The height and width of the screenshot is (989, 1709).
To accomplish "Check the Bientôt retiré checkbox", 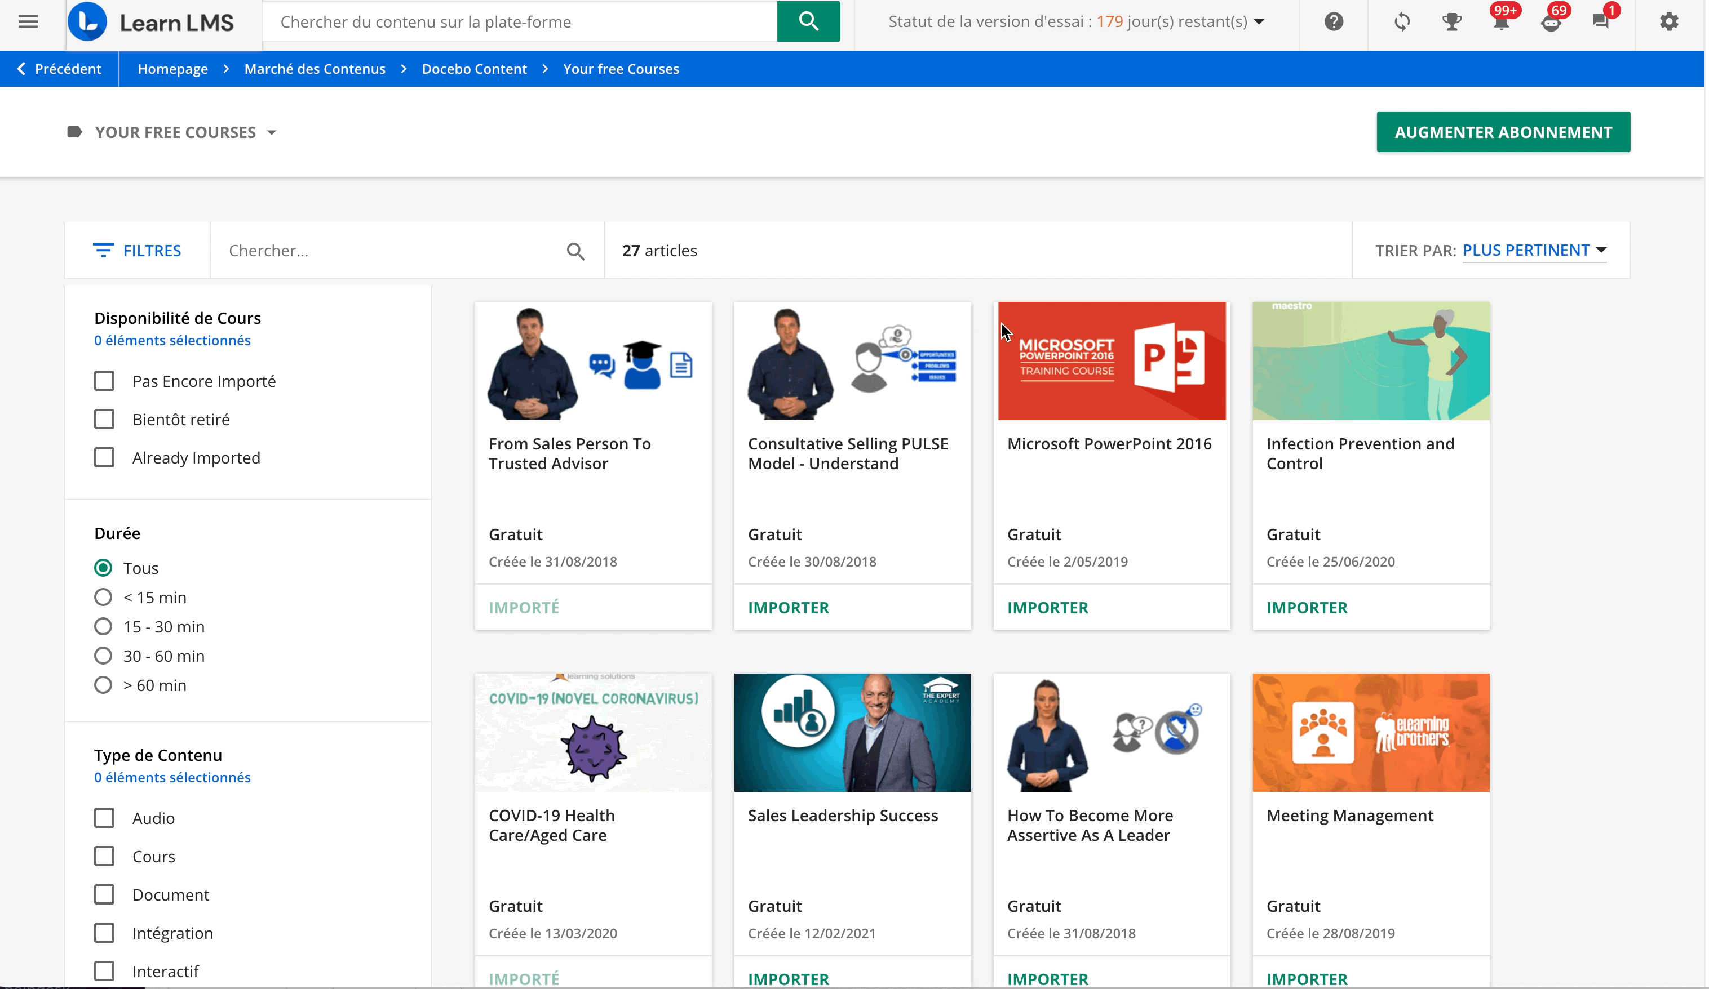I will tap(104, 420).
